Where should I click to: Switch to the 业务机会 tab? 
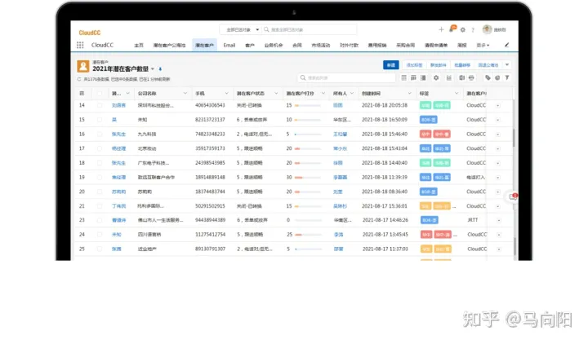(274, 45)
